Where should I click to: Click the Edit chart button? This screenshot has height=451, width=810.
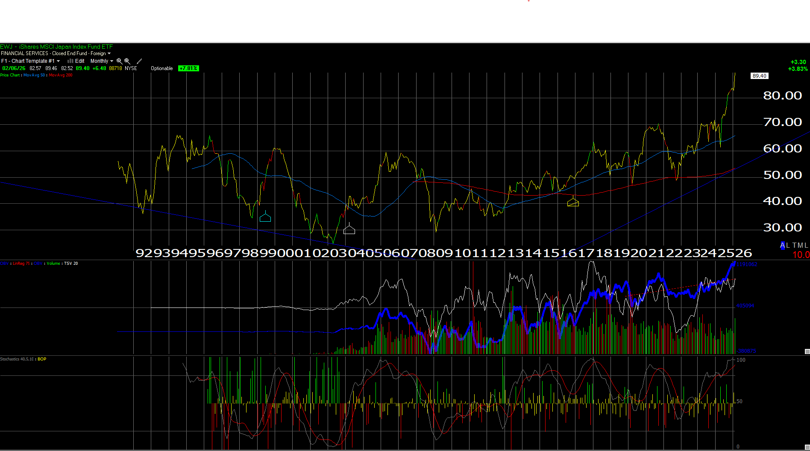[x=80, y=61]
